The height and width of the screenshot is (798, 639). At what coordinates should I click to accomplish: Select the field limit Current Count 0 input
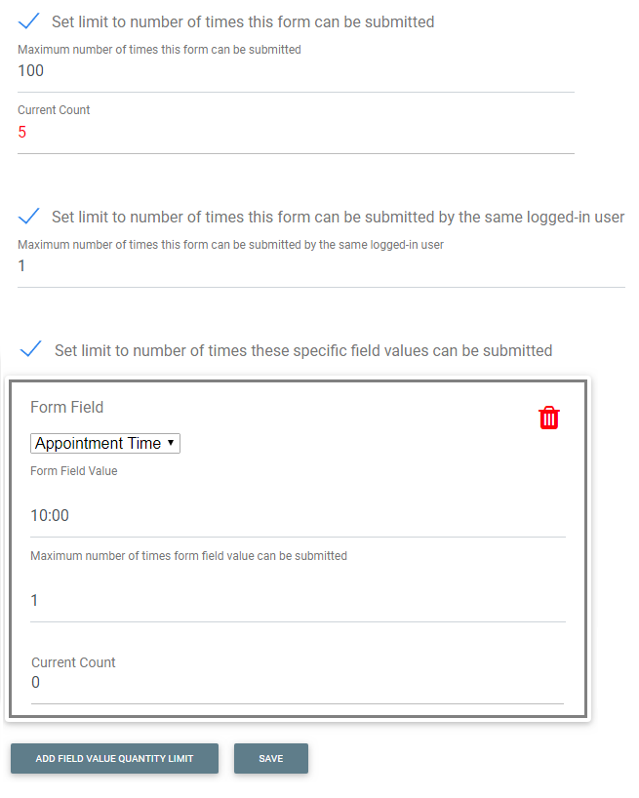point(298,683)
